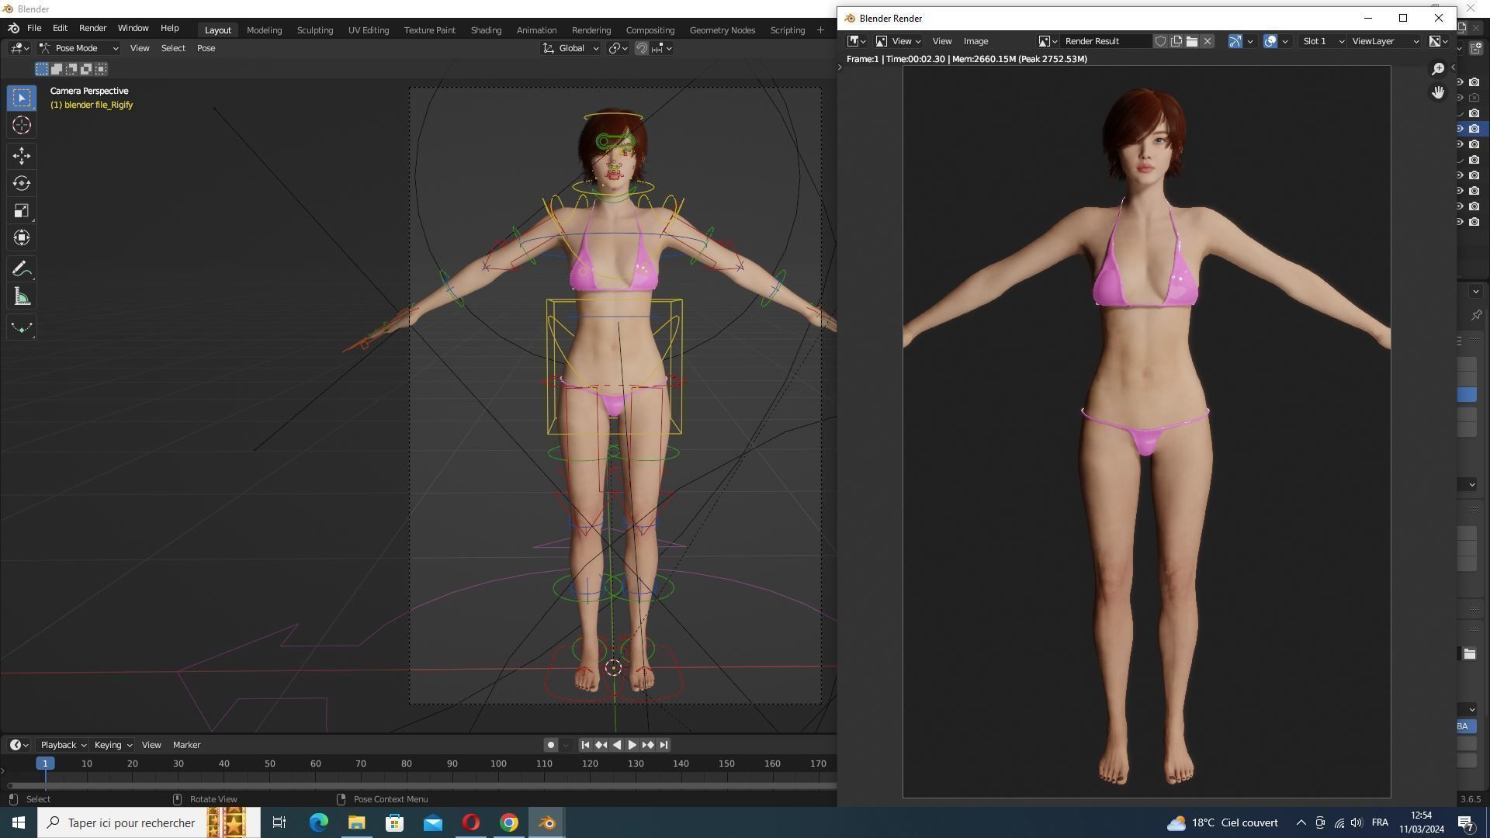Viewport: 1490px width, 838px height.
Task: Open the Slot 1 dropdown
Action: (x=1322, y=41)
